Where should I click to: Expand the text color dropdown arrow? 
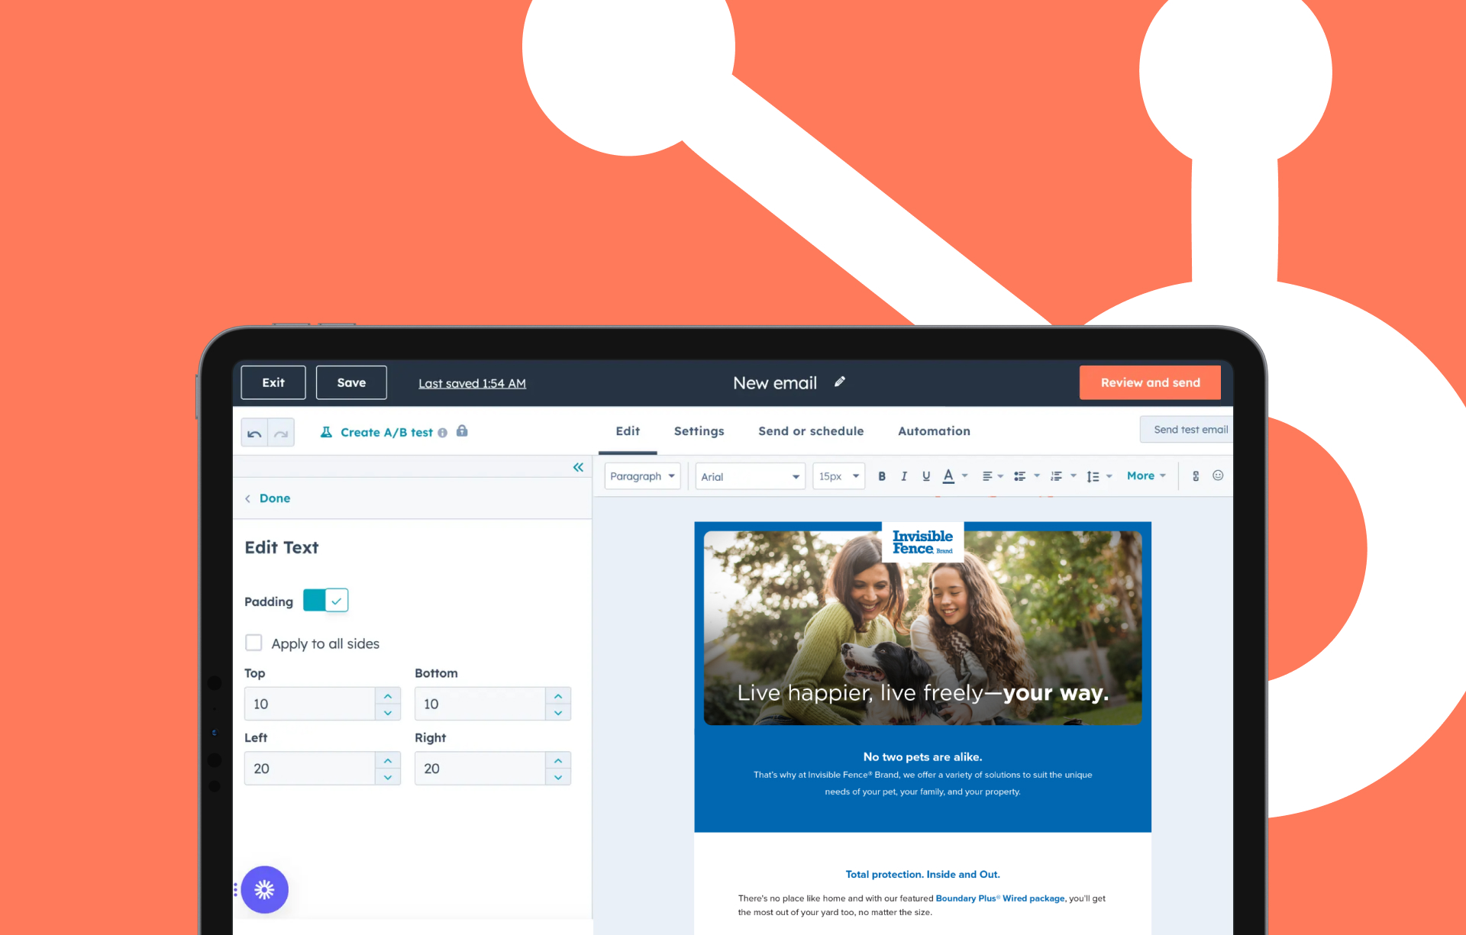[965, 476]
